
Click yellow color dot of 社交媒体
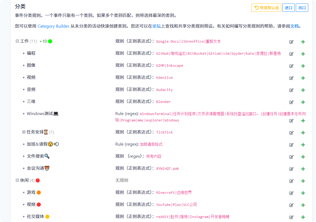[47, 217]
